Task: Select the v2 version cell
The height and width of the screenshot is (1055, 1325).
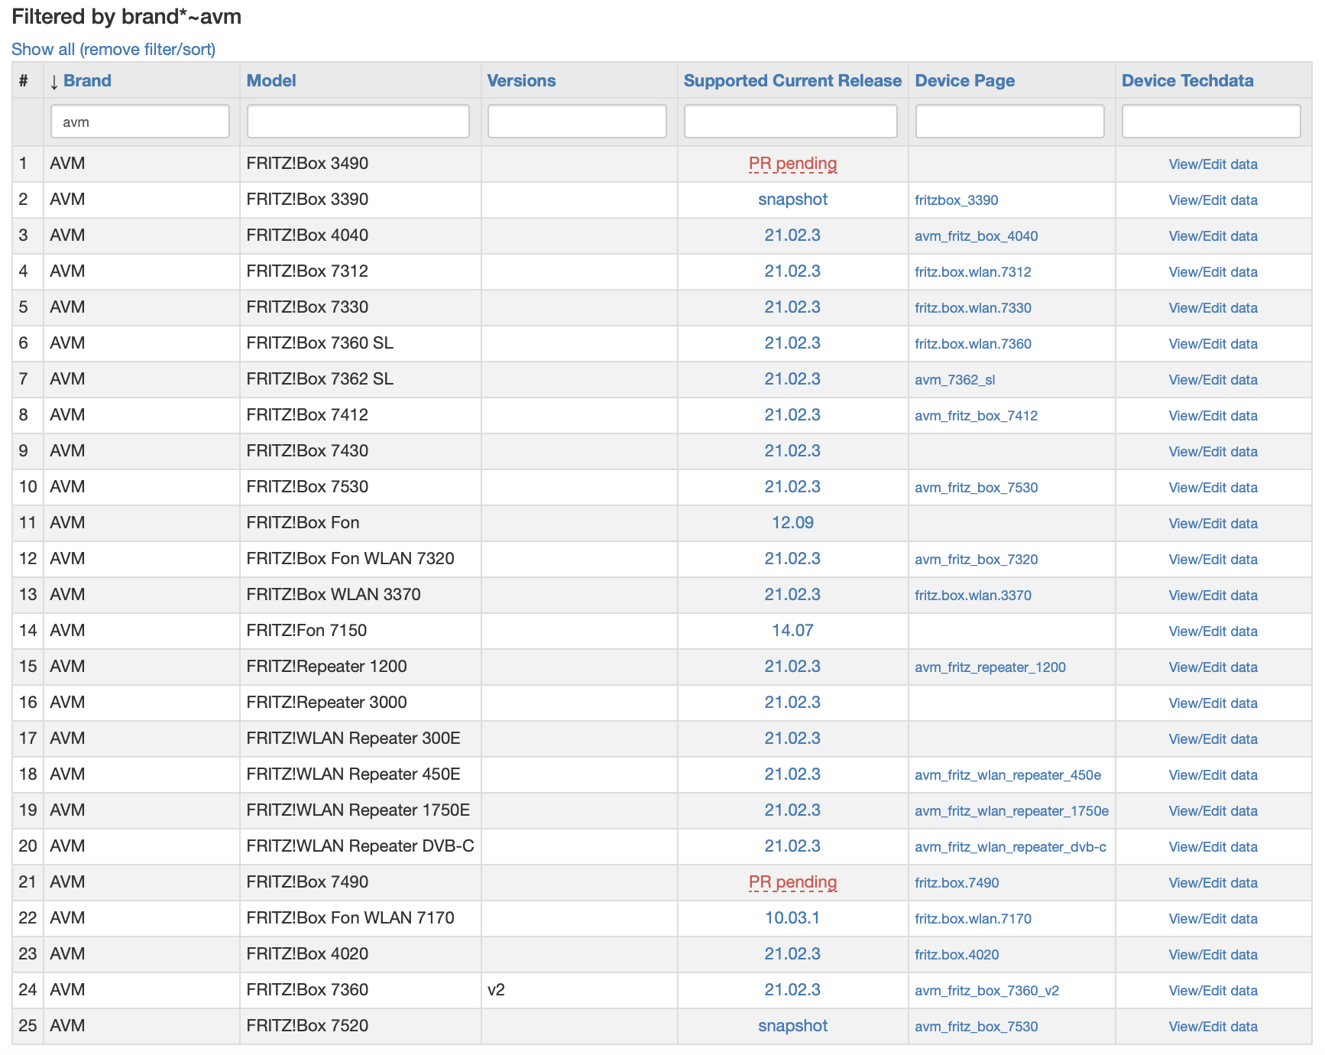Action: tap(578, 990)
